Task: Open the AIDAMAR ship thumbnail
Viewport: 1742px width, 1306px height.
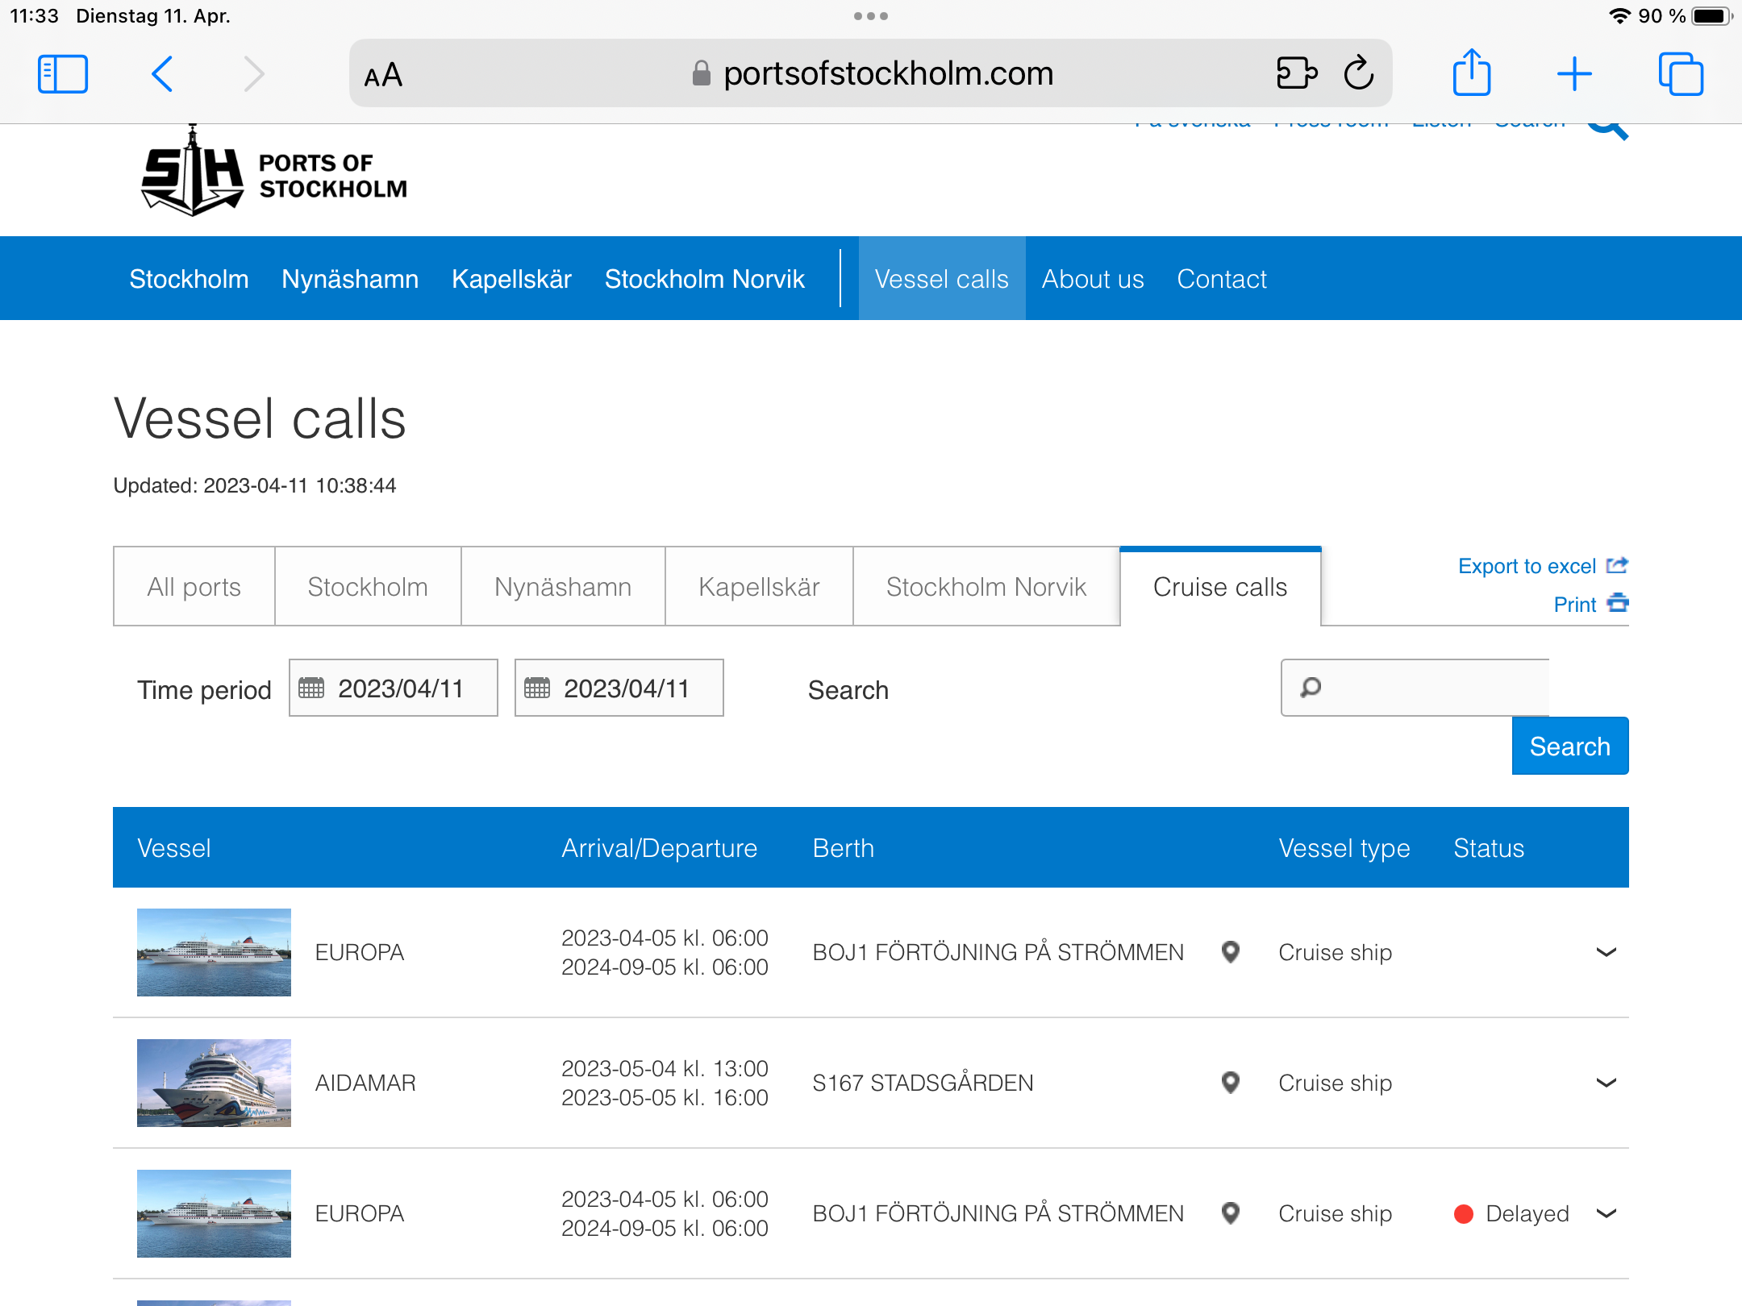Action: [214, 1083]
